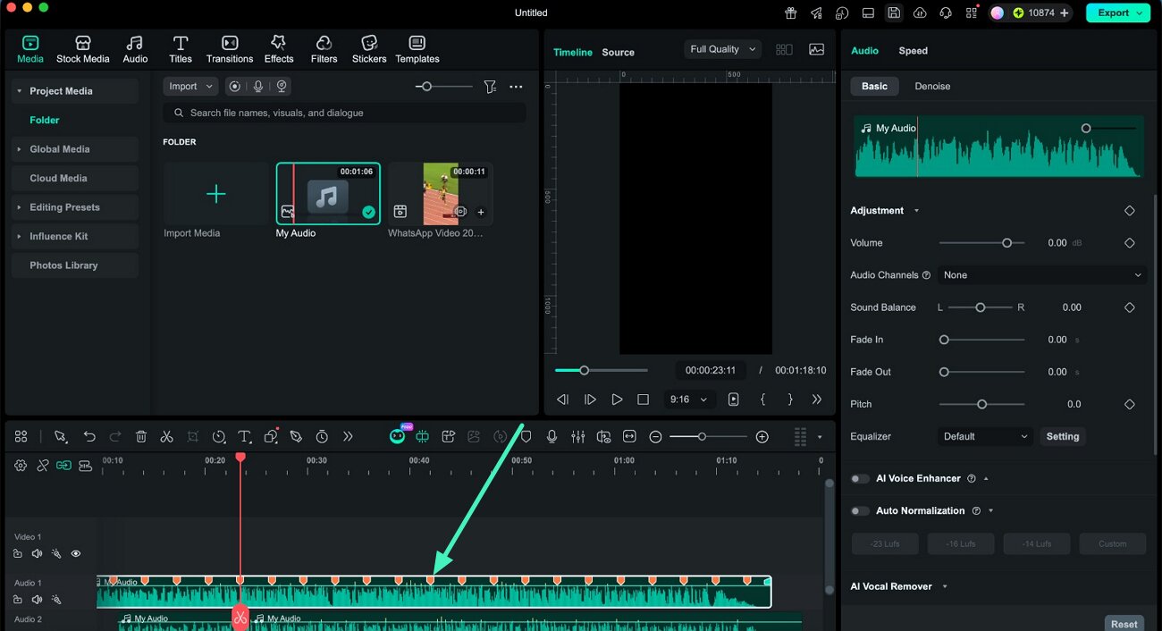Screen dimensions: 1162x631
Task: Open the Stickers panel
Action: point(369,50)
